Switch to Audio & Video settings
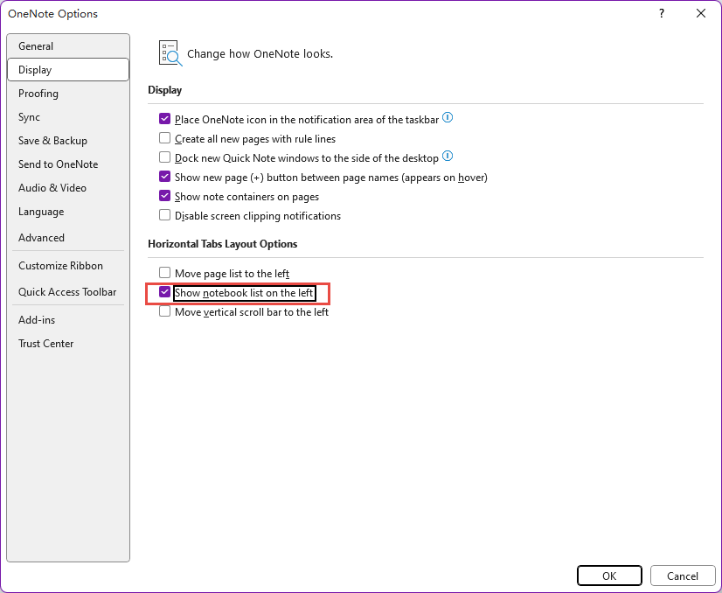722x593 pixels. click(68, 187)
